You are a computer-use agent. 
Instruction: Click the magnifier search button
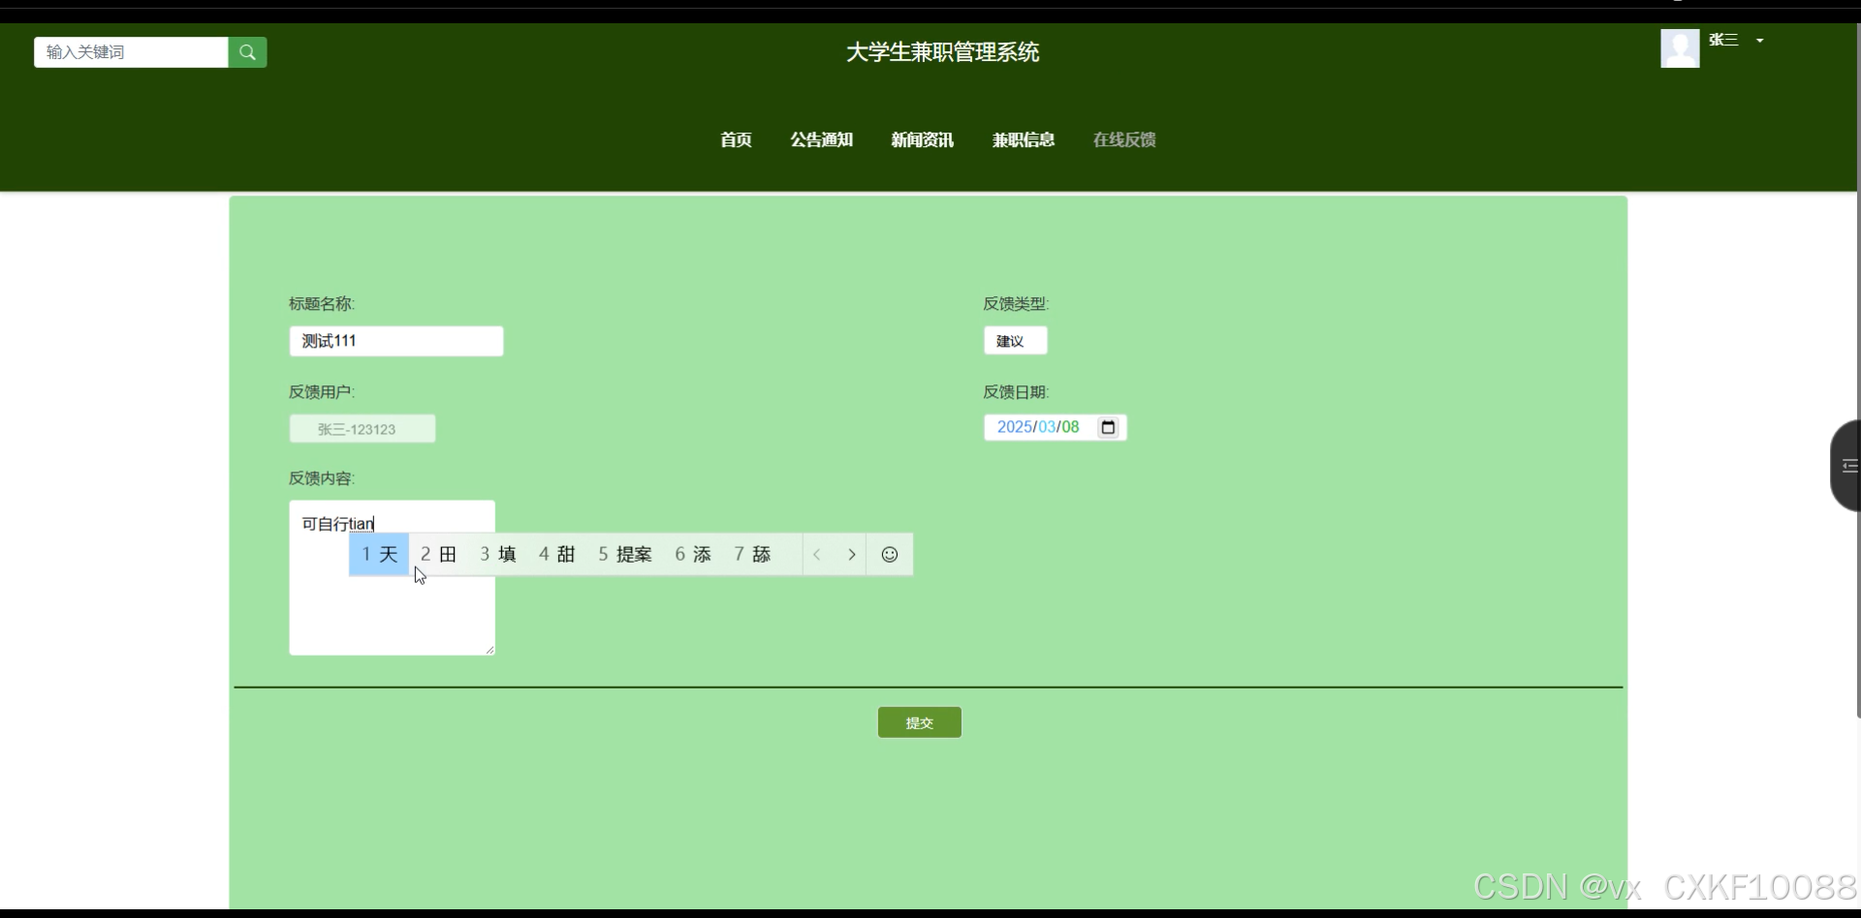pos(247,52)
